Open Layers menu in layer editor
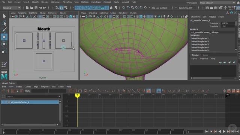The width and height of the screenshot is (240, 135). (x=194, y=58)
